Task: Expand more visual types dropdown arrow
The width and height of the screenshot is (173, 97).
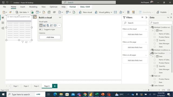Action: click(x=59, y=25)
